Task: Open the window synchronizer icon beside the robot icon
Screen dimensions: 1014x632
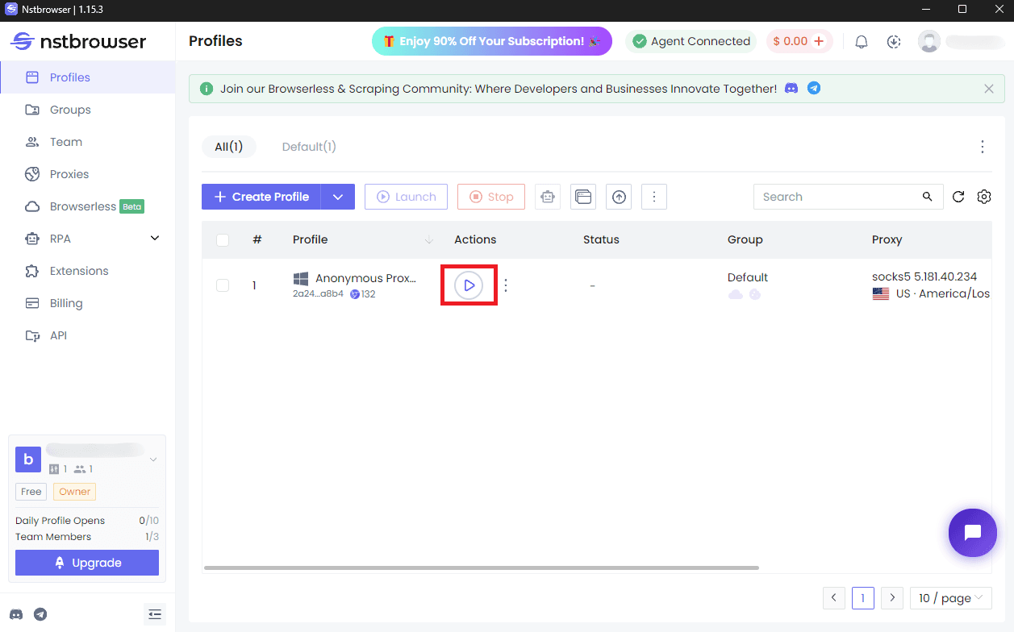Action: click(583, 196)
